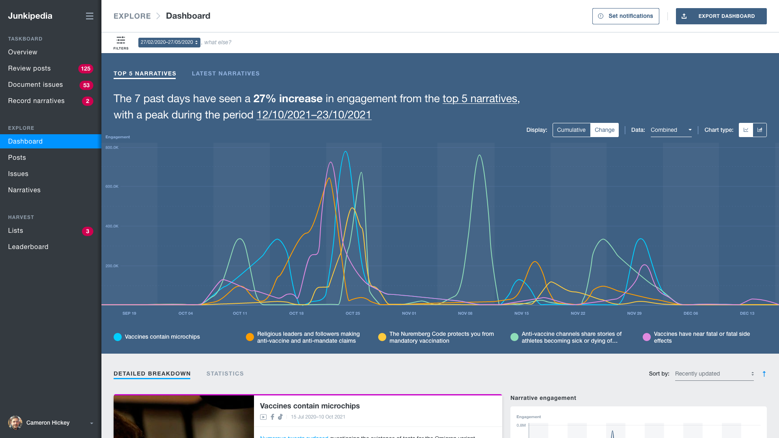Click the date text 15 Jul 2020–10 Oct 2021
779x438 pixels.
pyautogui.click(x=318, y=417)
